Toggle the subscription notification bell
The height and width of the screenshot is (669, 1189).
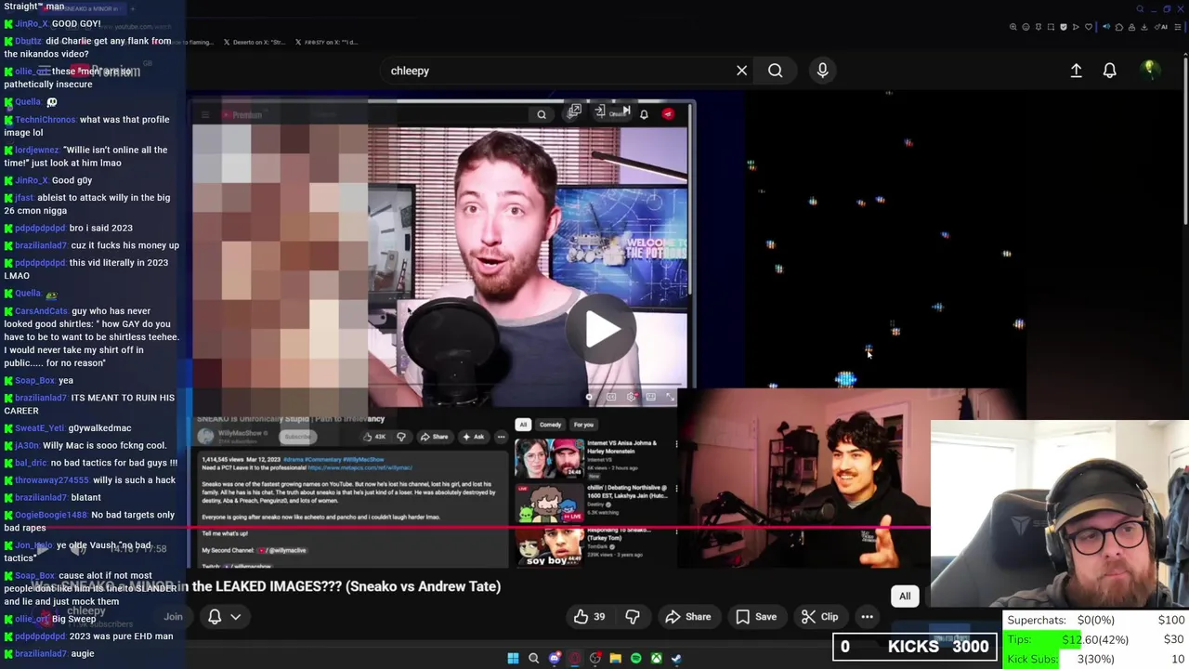pos(215,617)
